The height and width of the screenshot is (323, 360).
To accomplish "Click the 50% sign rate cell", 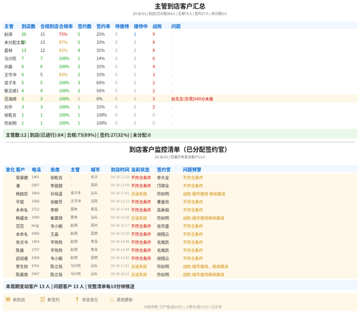I will pyautogui.click(x=101, y=91).
